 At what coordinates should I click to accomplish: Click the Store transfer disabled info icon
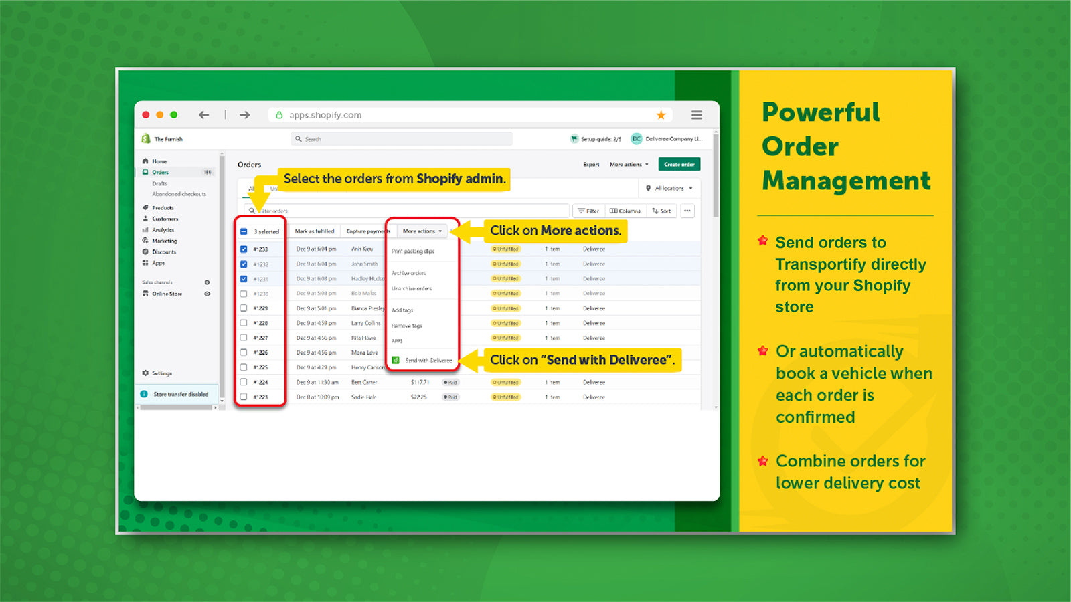[144, 394]
